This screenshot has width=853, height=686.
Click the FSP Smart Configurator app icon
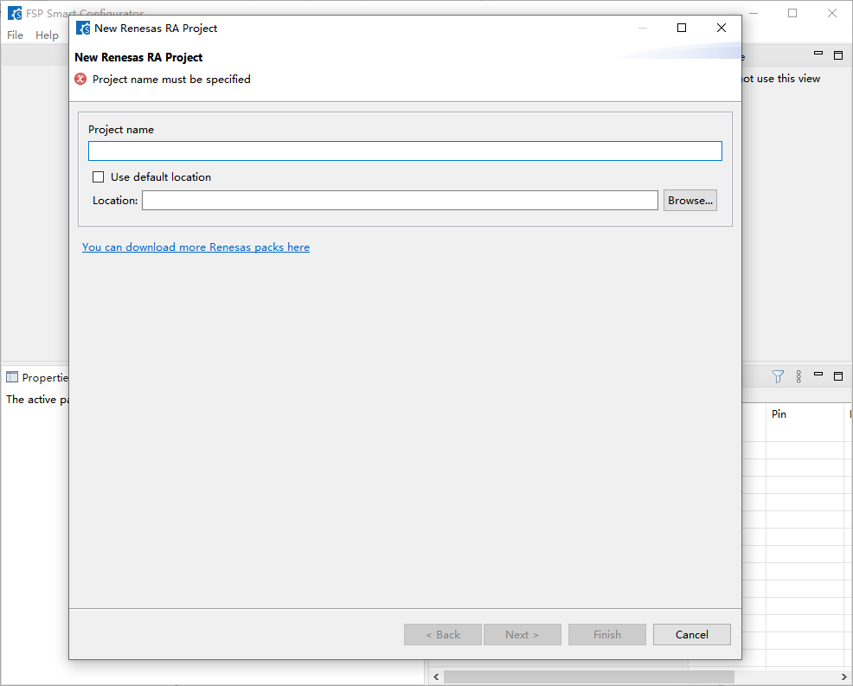tap(15, 13)
